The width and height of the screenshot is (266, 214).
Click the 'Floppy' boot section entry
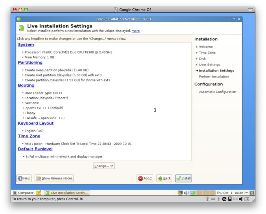pyautogui.click(x=30, y=113)
